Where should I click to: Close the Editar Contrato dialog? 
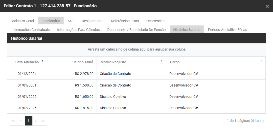pyautogui.click(x=267, y=6)
